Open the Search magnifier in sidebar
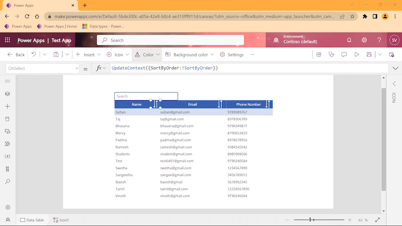The height and width of the screenshot is (226, 402). tap(8, 182)
